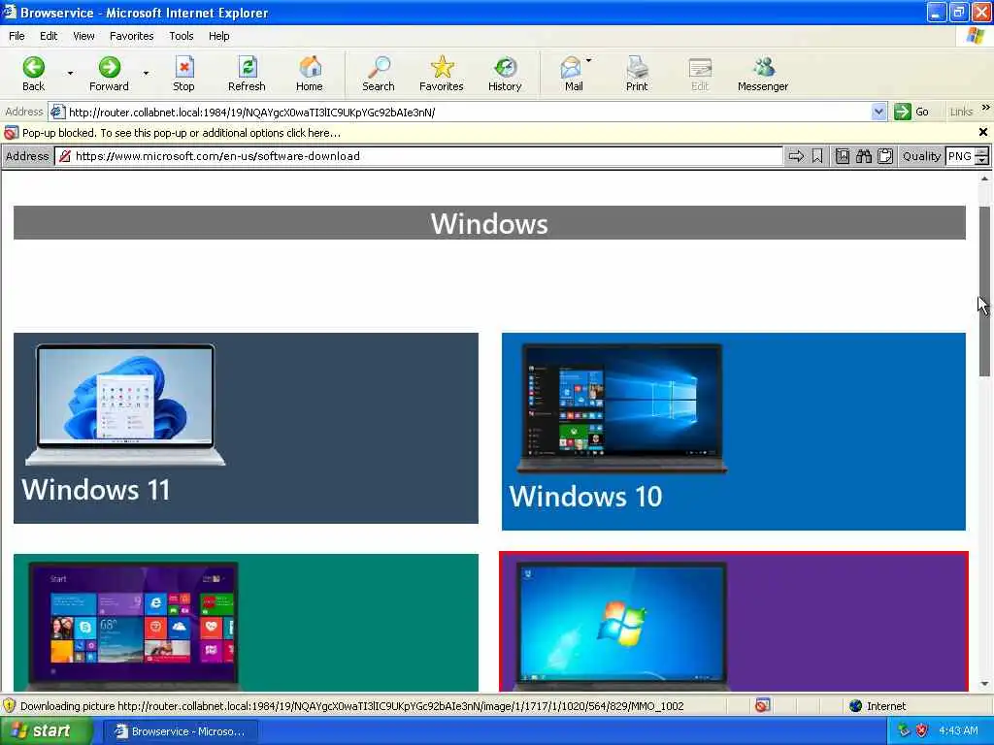This screenshot has width=994, height=745.
Task: Click the pop-up blocker status bar icon
Action: 763,705
